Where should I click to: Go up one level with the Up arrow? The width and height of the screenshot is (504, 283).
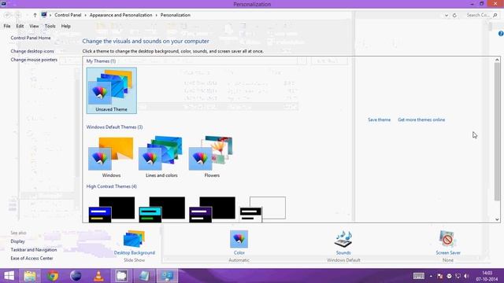pyautogui.click(x=35, y=15)
